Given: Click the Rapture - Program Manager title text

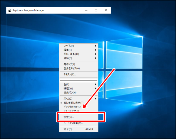Looking at the screenshot, I should [x=28, y=11].
